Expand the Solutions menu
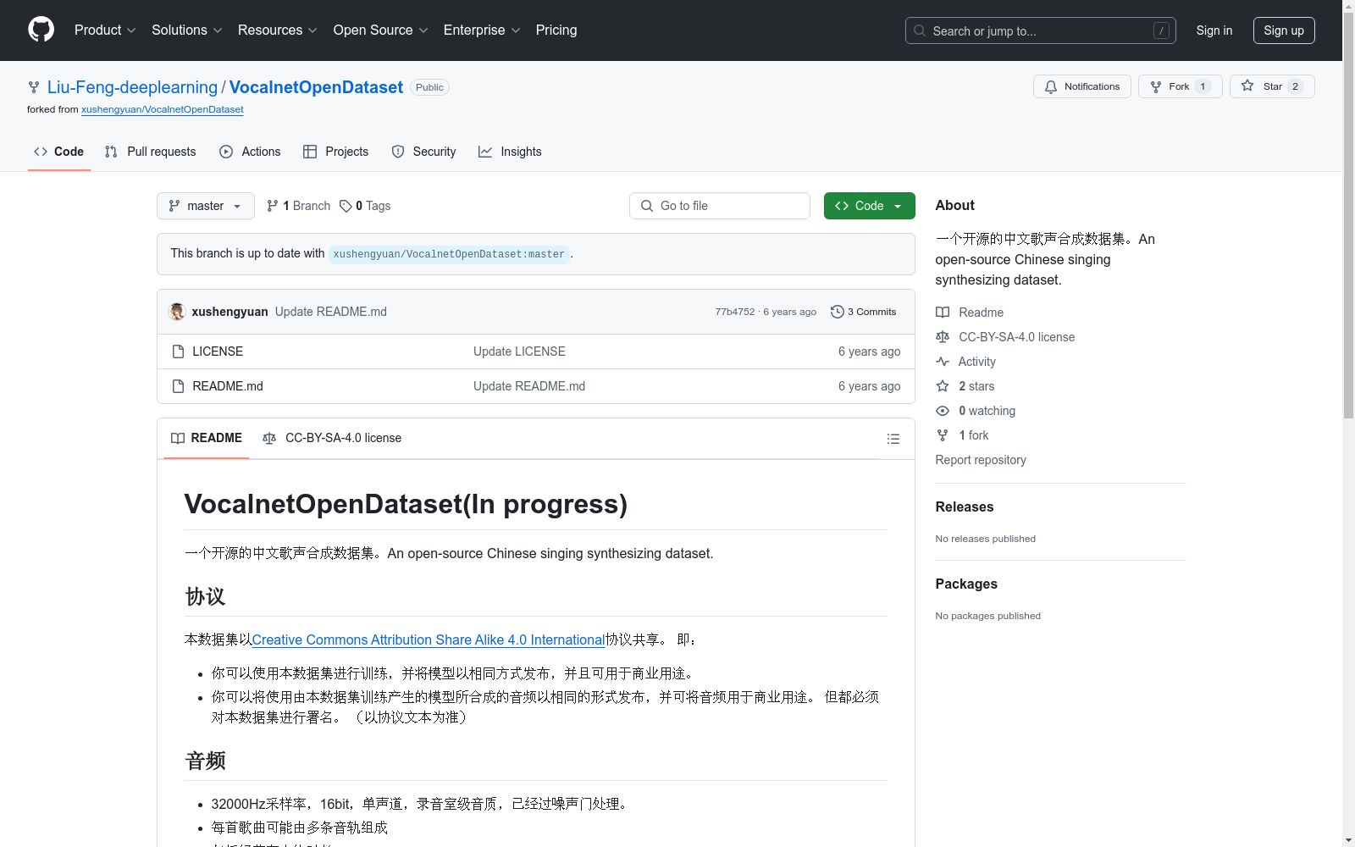The image size is (1355, 847). (186, 30)
